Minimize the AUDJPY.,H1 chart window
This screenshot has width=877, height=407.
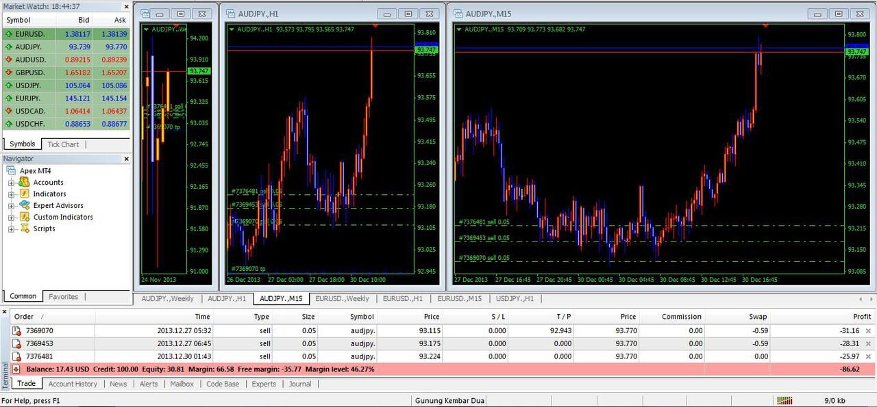click(x=388, y=14)
